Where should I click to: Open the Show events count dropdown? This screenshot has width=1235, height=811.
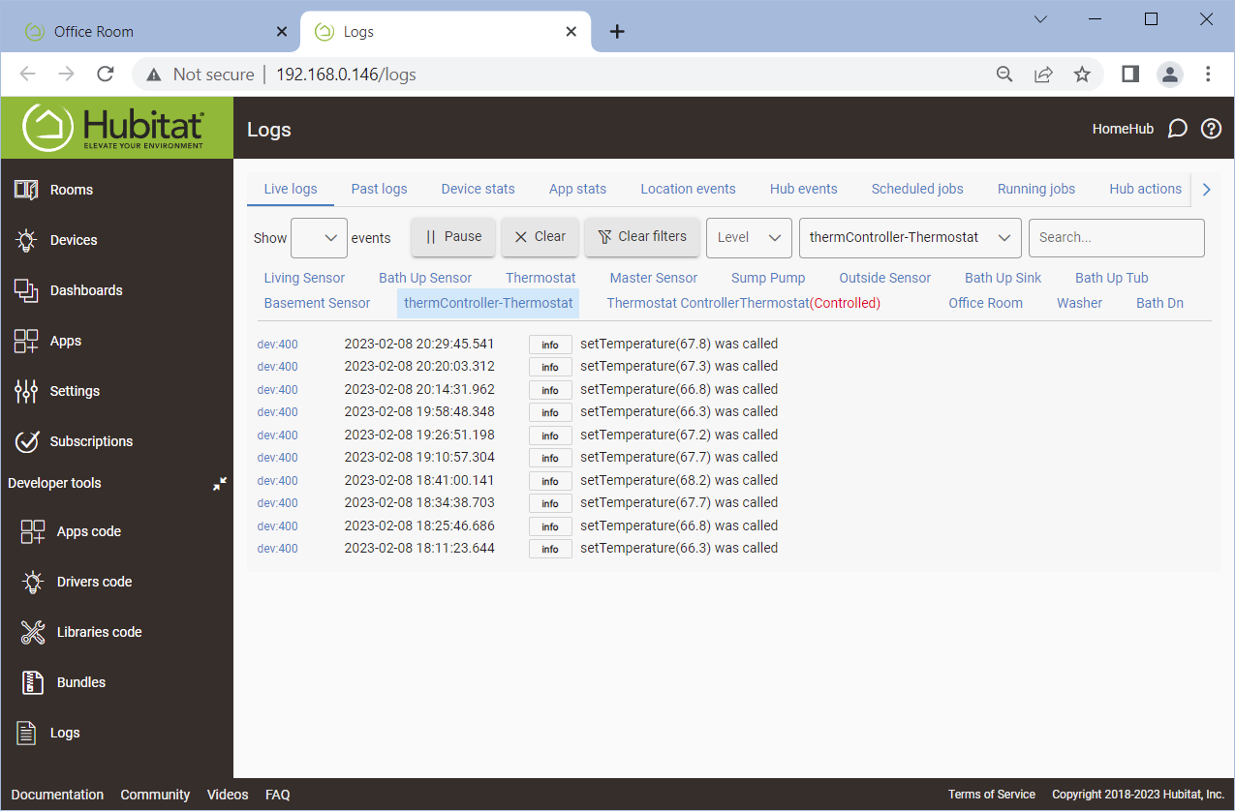pos(319,238)
